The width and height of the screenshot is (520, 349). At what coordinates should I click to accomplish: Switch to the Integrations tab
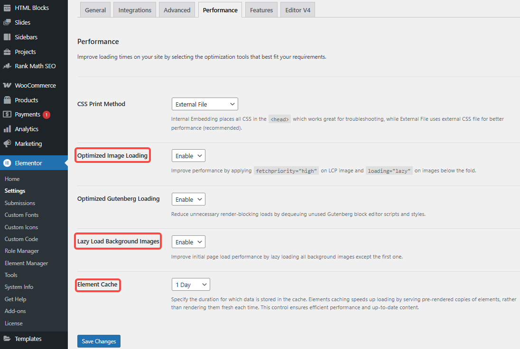pos(135,10)
